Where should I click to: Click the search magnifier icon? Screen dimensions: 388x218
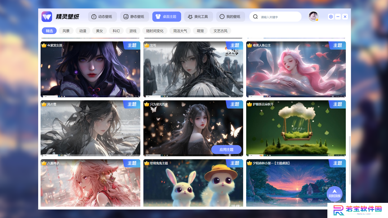[x=256, y=17]
